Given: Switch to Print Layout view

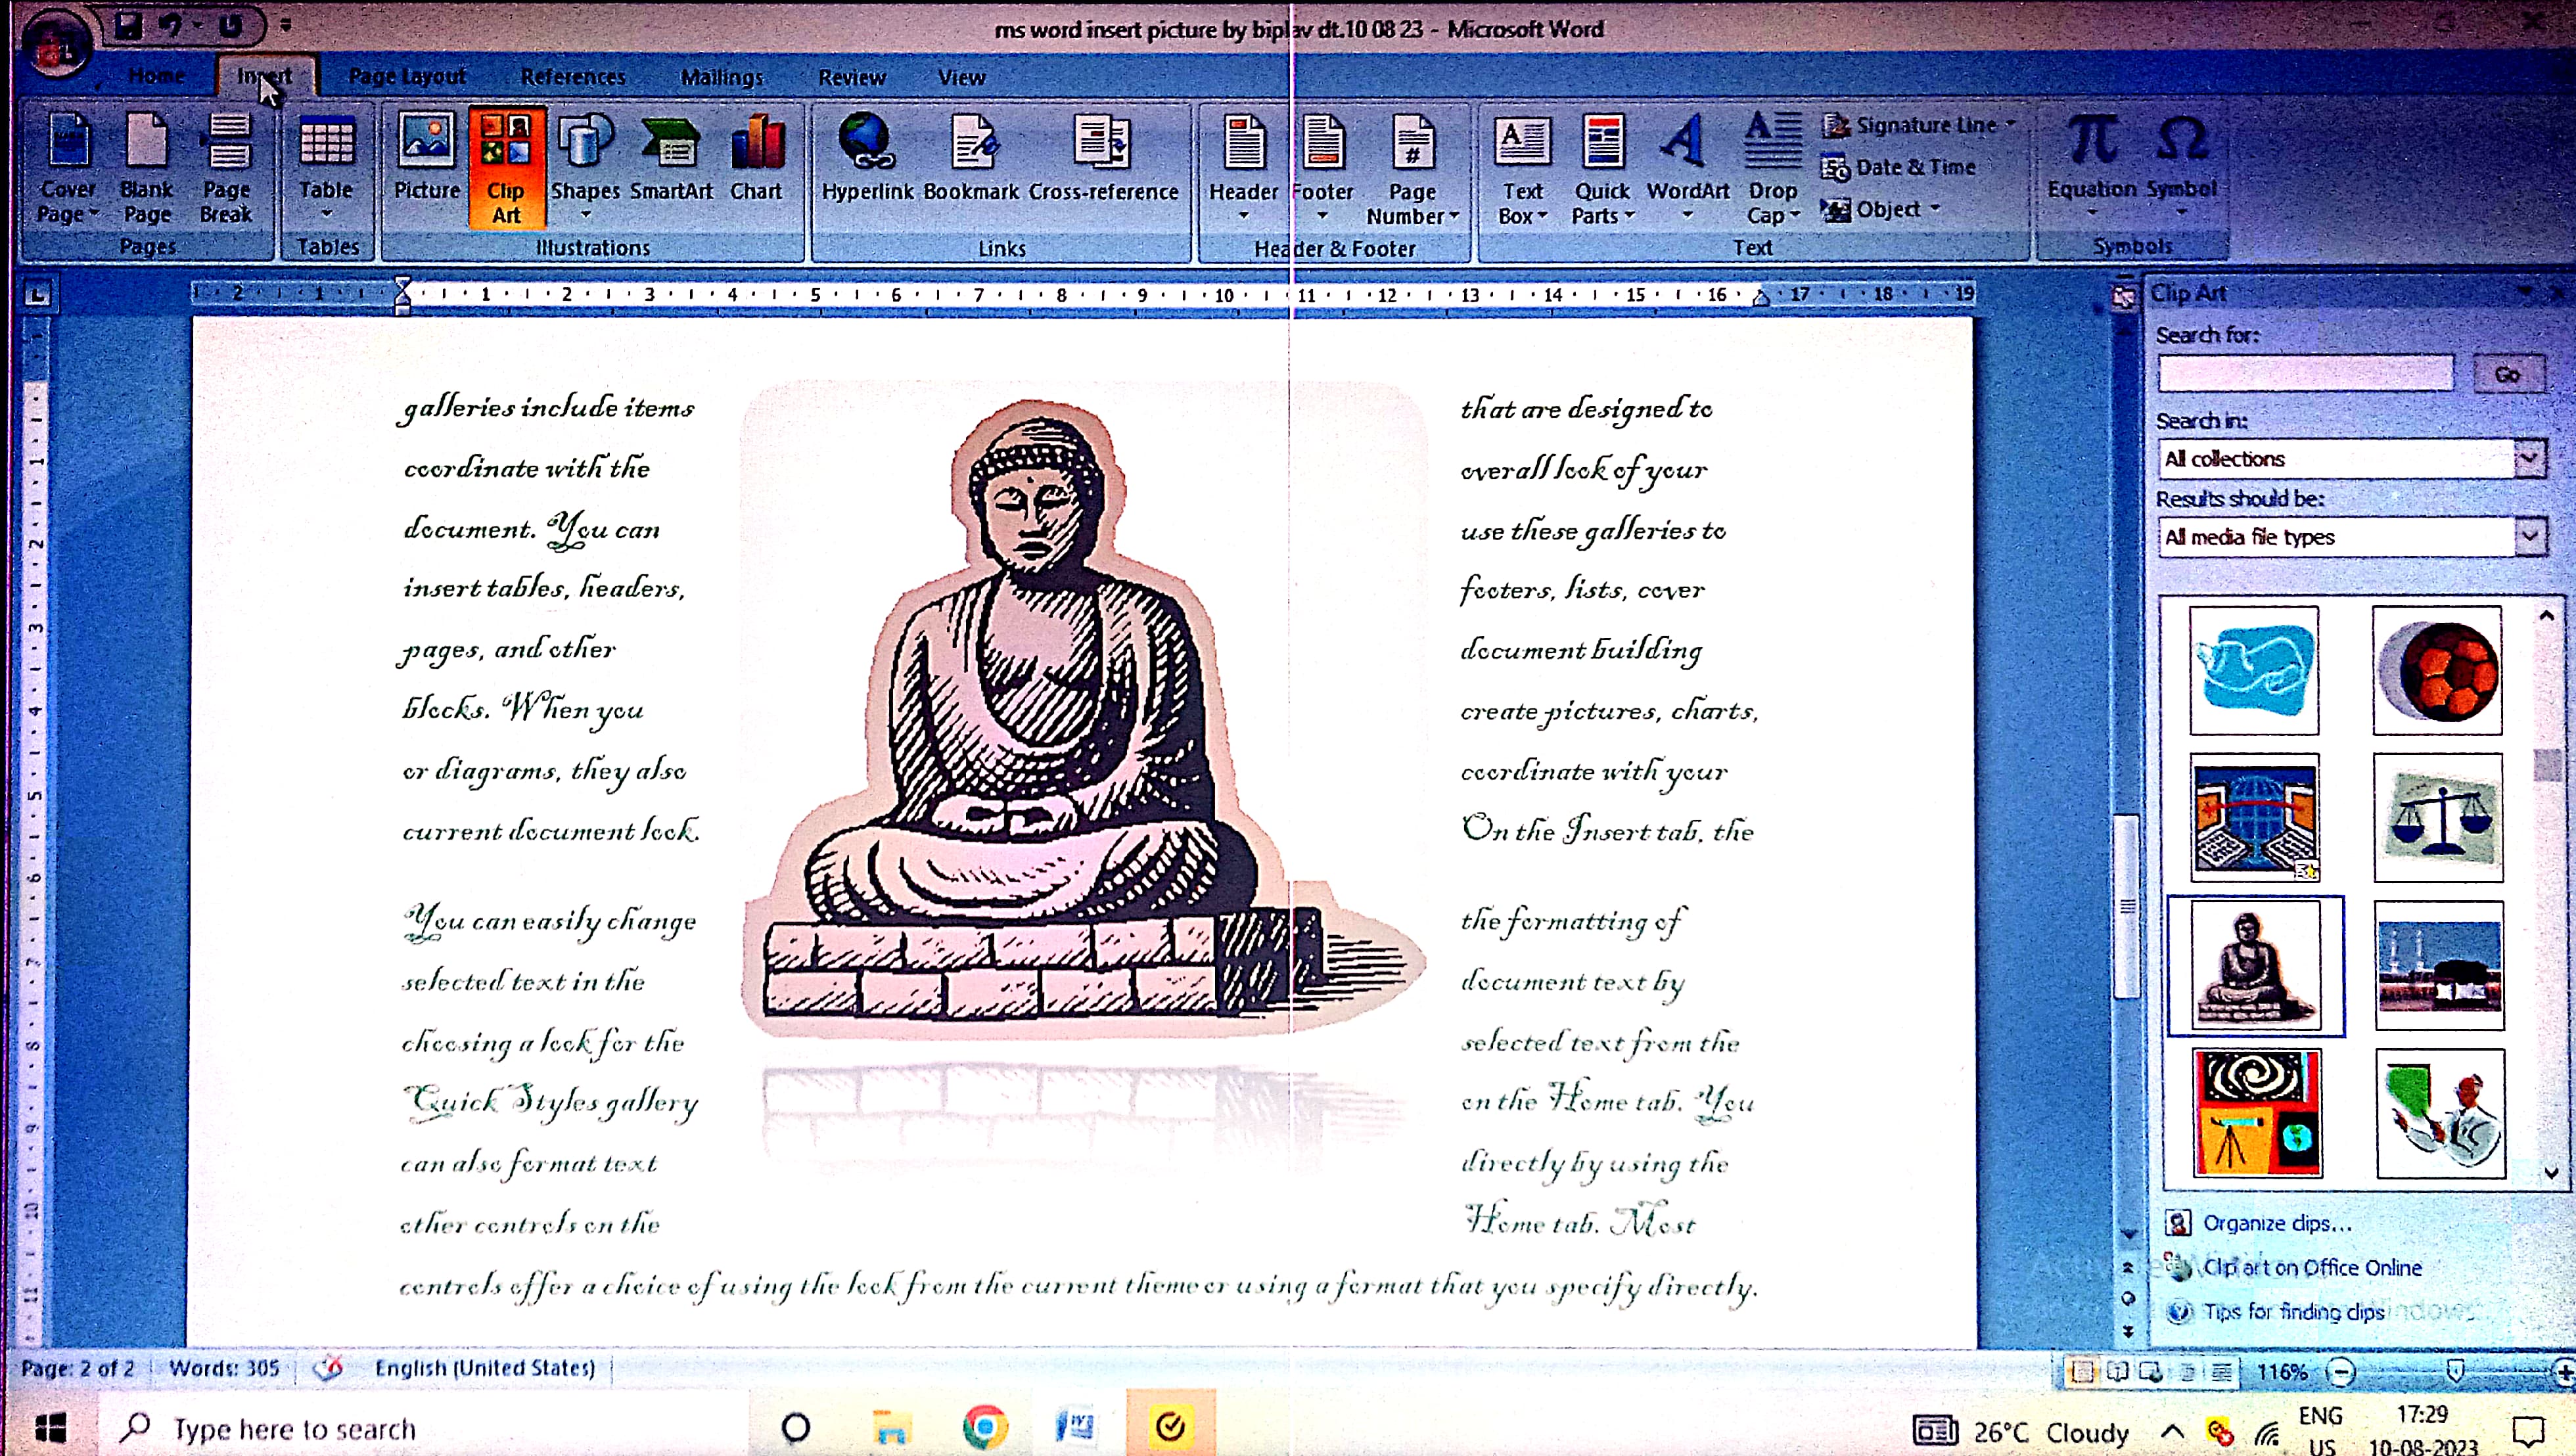Looking at the screenshot, I should click(2082, 1372).
